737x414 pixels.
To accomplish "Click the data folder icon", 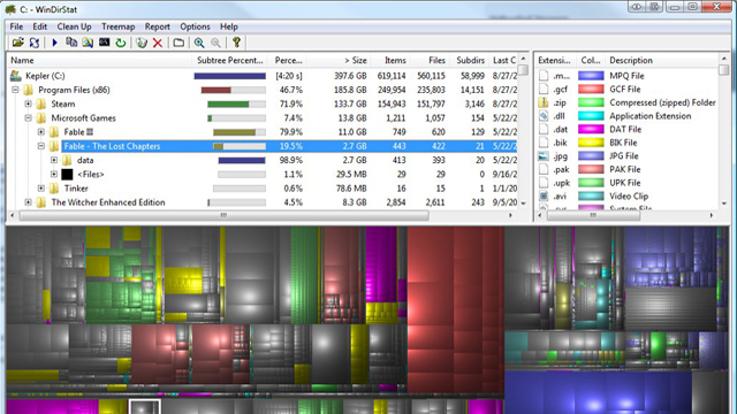I will click(x=67, y=160).
